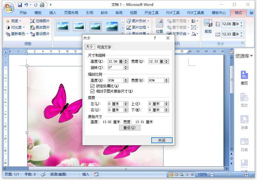
Task: Open the 格式 picture tools tab
Action: (238, 13)
